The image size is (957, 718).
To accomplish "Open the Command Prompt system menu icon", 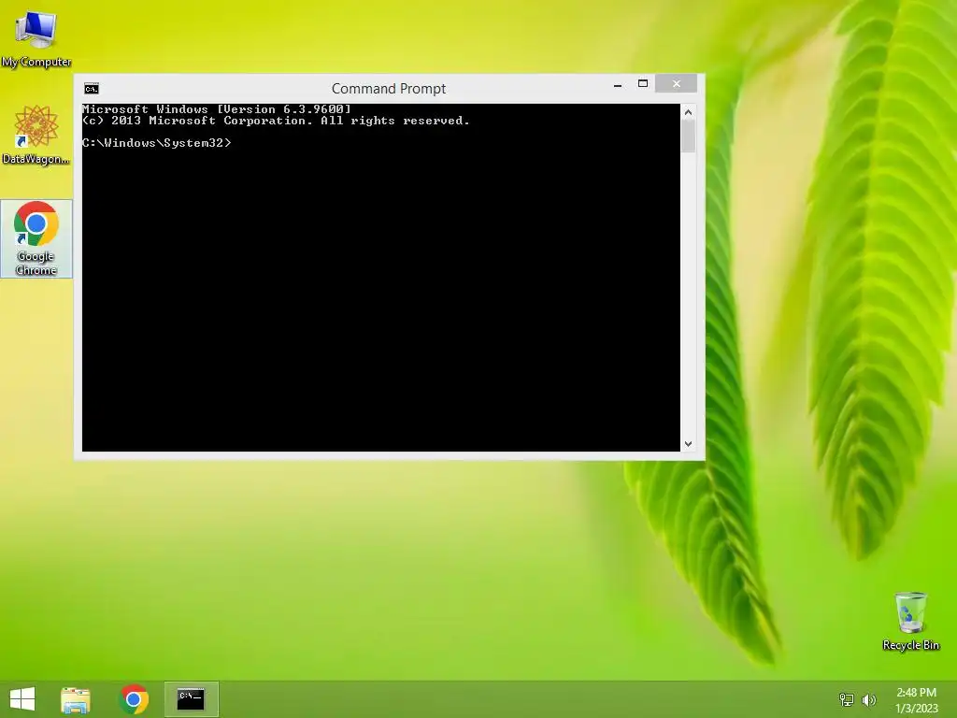I will coord(92,89).
